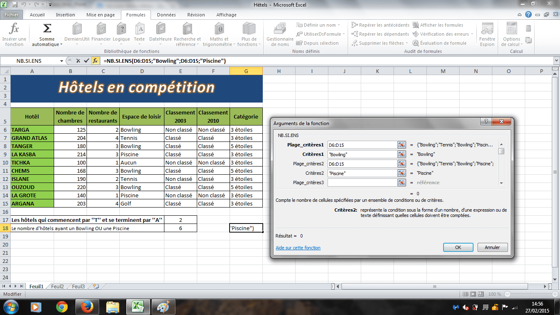Screen dimensions: 560x315
Task: Cancel formula entry with the X icon
Action: click(78, 61)
